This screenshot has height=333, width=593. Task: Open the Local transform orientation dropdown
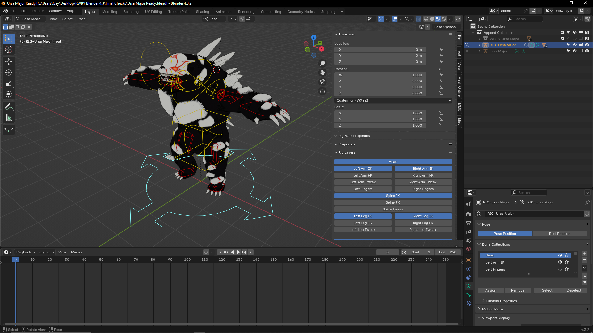click(x=214, y=19)
